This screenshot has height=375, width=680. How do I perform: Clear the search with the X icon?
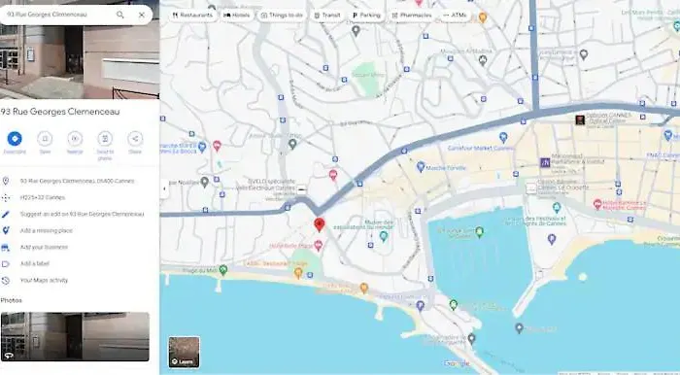[142, 15]
